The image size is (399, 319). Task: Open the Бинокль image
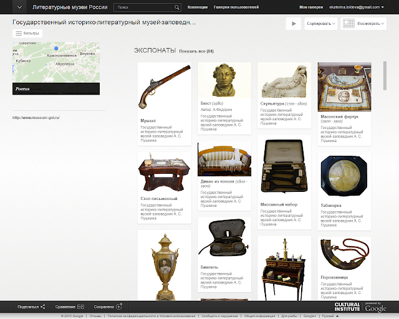click(x=224, y=239)
